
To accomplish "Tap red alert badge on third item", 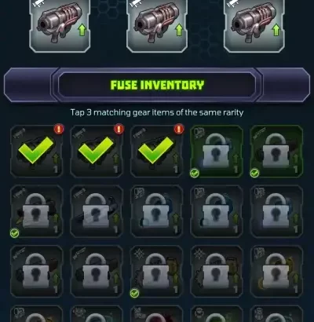I will point(179,129).
